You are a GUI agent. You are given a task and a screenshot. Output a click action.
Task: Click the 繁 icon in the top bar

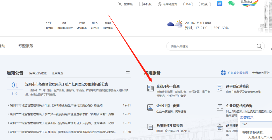tap(120, 4)
